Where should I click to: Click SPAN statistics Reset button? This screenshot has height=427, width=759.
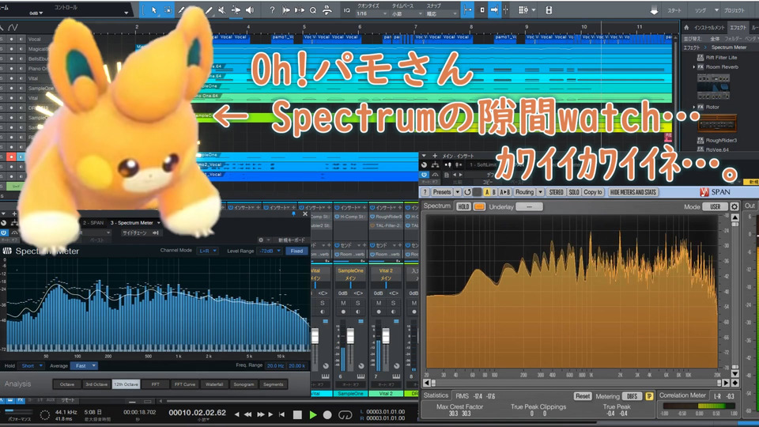pyautogui.click(x=583, y=396)
